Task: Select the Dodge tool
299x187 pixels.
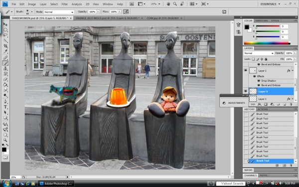Action: pyautogui.click(x=5, y=95)
